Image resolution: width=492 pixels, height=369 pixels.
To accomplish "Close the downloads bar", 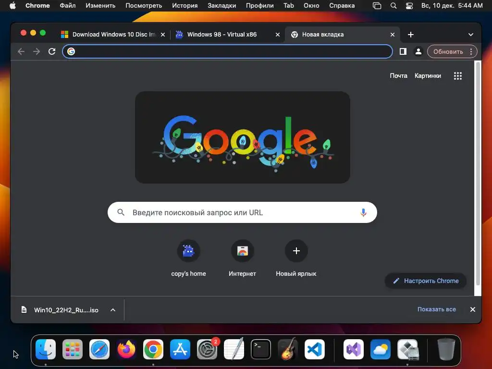I will 473,309.
